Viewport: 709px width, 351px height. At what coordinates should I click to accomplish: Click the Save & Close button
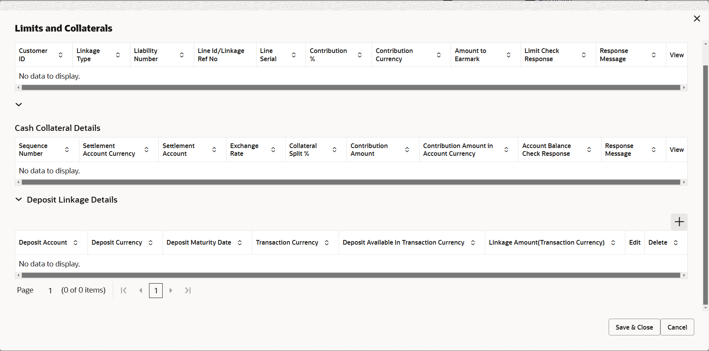[634, 327]
